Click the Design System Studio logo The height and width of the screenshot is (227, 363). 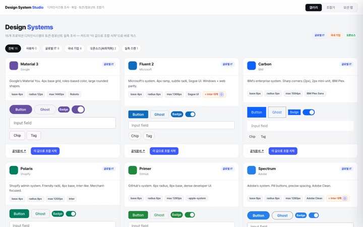pos(24,8)
